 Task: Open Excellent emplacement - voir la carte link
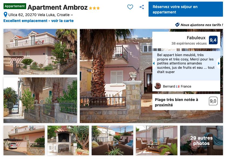click(39, 21)
